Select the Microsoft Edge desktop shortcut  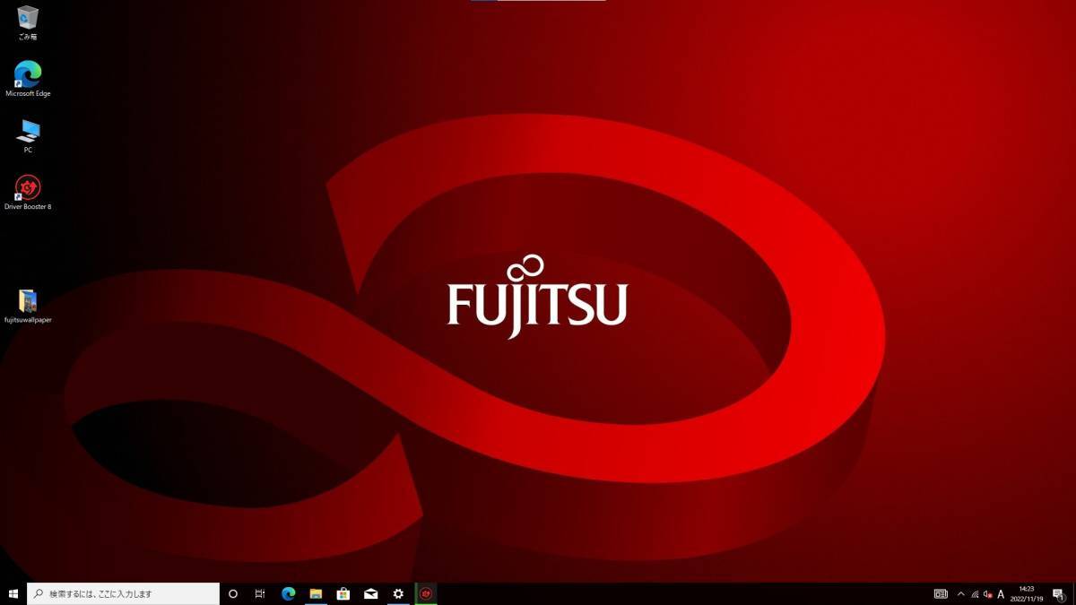click(28, 79)
